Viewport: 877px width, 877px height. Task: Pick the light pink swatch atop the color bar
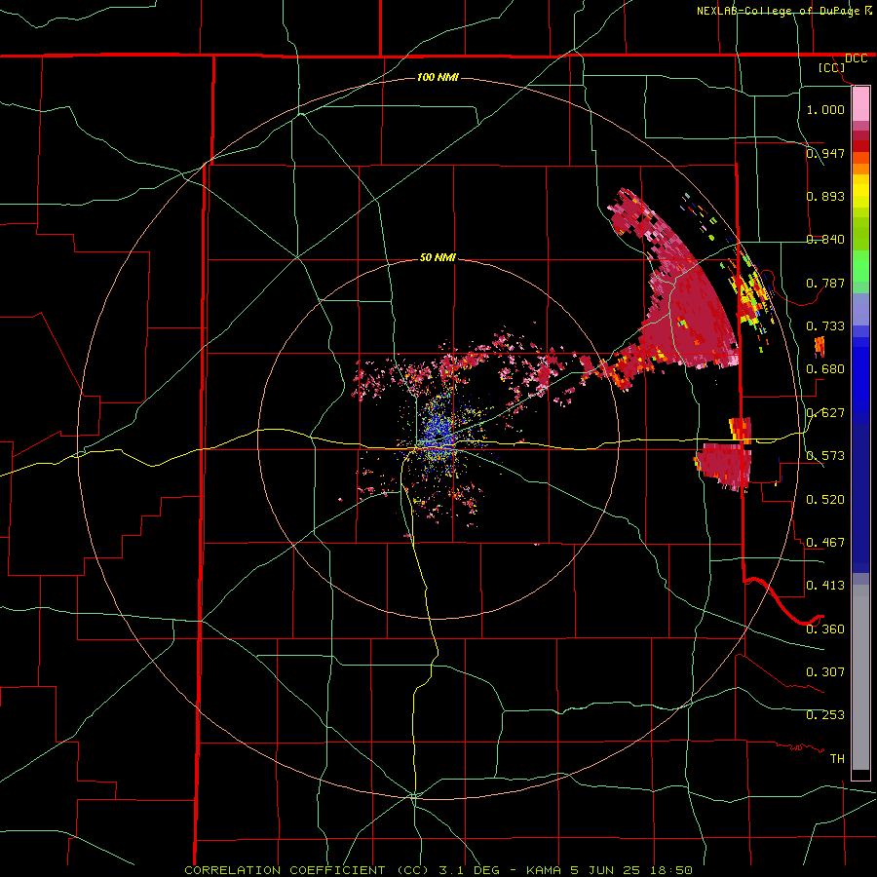(860, 104)
